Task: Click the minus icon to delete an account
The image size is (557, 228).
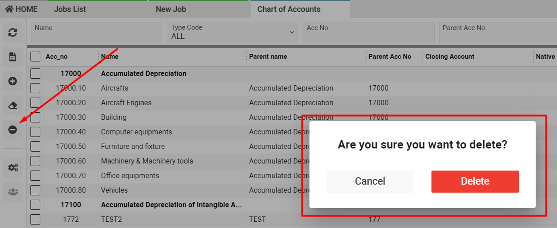Action: pos(12,130)
